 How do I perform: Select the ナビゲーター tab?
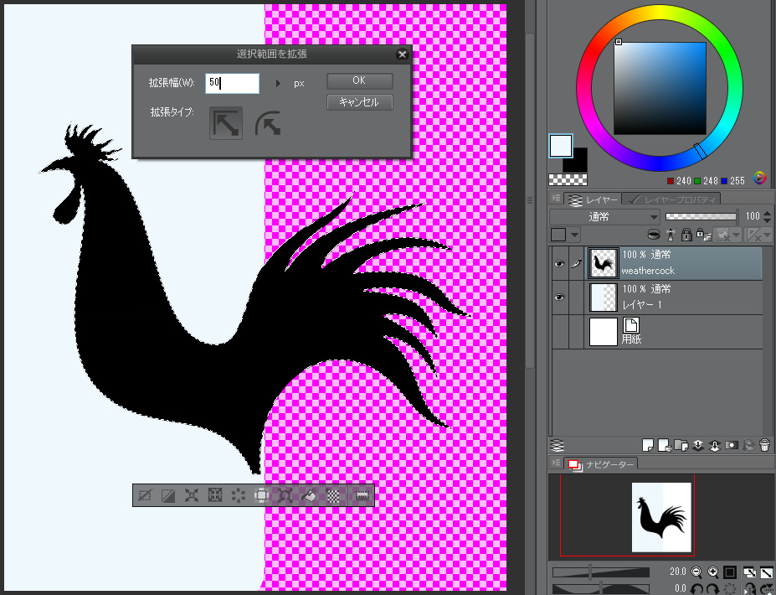point(601,465)
